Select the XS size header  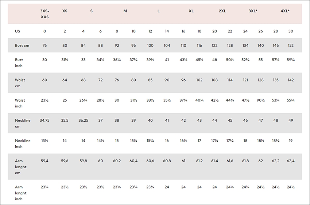click(65, 11)
